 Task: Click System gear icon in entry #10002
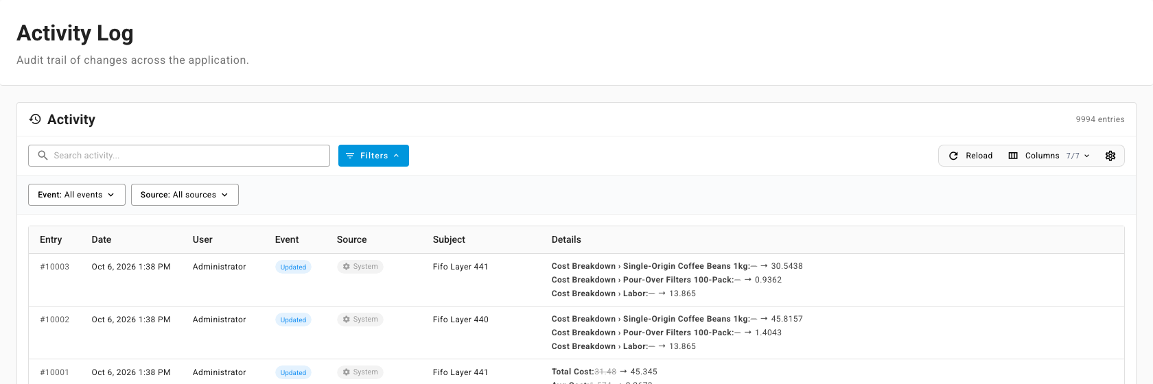coord(347,320)
